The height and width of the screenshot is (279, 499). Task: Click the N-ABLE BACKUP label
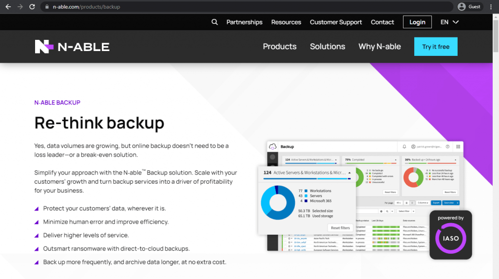click(x=58, y=103)
